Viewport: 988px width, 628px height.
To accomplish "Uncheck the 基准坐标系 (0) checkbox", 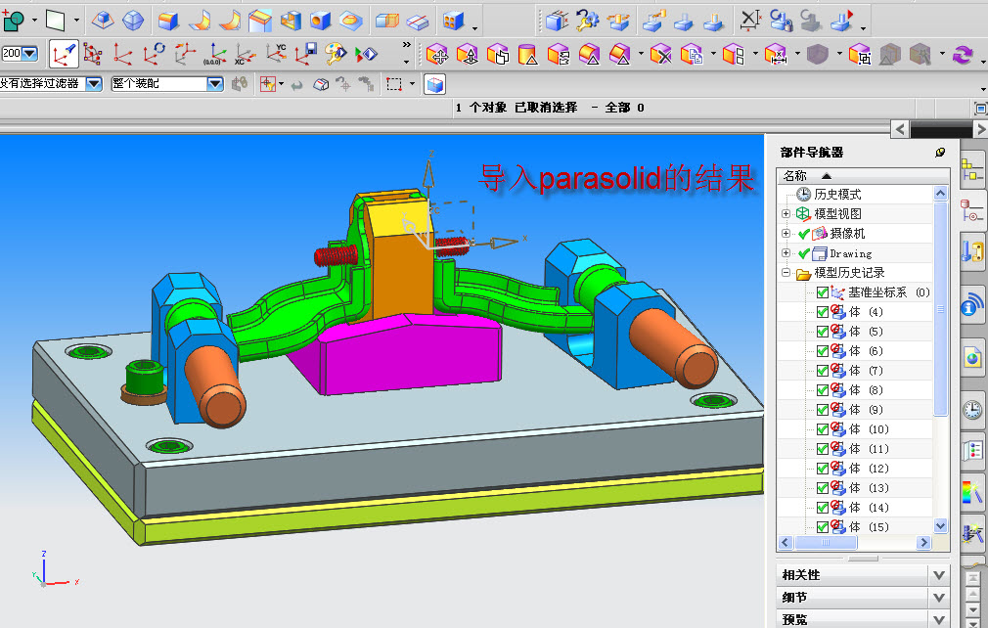I will (x=823, y=292).
